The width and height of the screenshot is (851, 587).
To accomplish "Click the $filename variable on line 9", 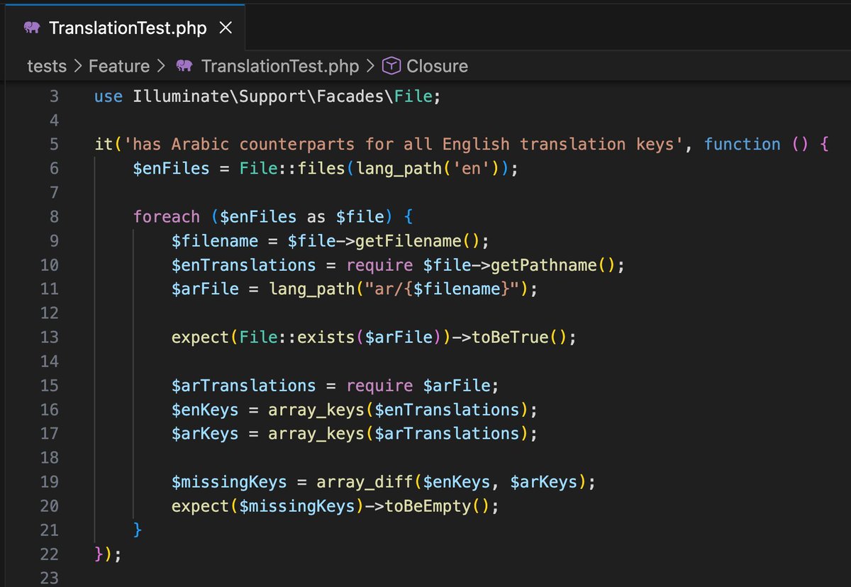I will coord(215,241).
